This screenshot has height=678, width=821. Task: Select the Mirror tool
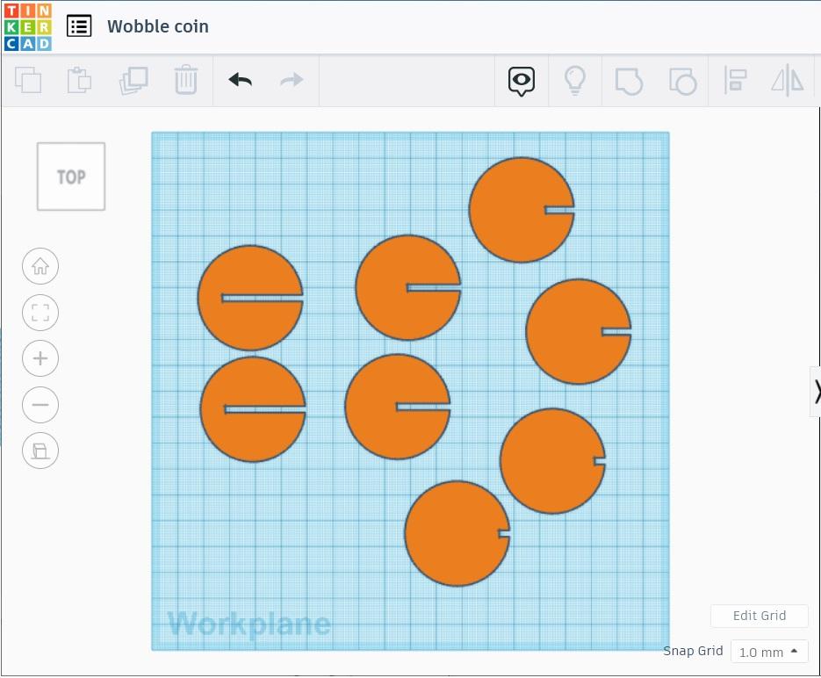click(x=788, y=81)
